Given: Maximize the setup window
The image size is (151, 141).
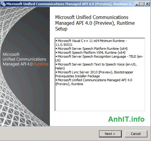Looking at the screenshot, I should (142, 4).
